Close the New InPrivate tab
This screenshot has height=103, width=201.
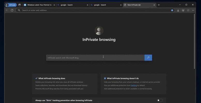154,5
